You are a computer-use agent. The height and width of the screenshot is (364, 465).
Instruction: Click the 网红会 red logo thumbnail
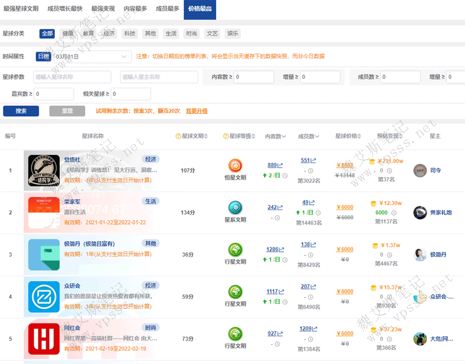[x=44, y=338]
